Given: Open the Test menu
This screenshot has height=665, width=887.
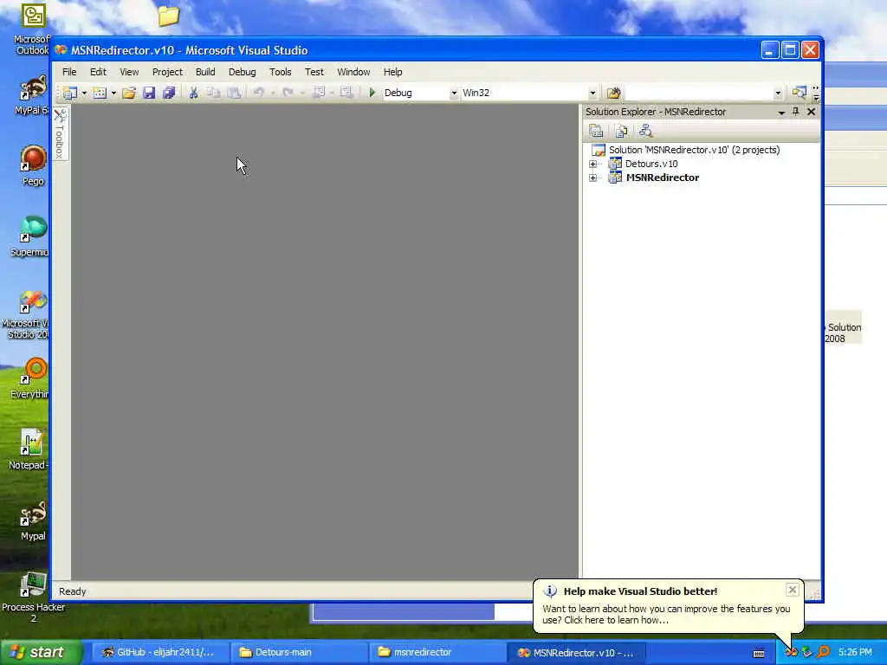Looking at the screenshot, I should (x=314, y=72).
